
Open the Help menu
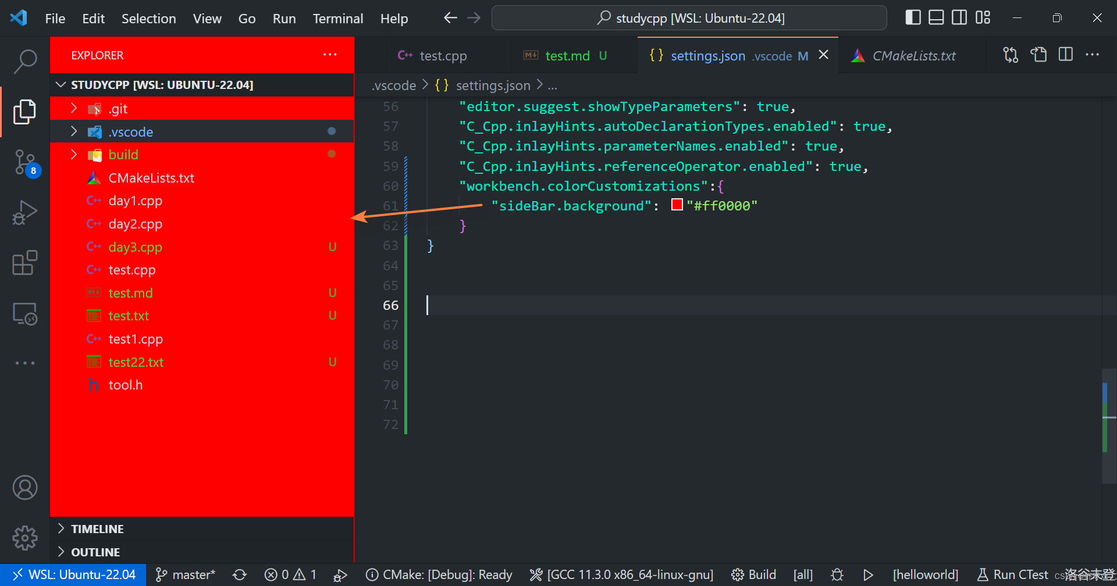pos(394,19)
